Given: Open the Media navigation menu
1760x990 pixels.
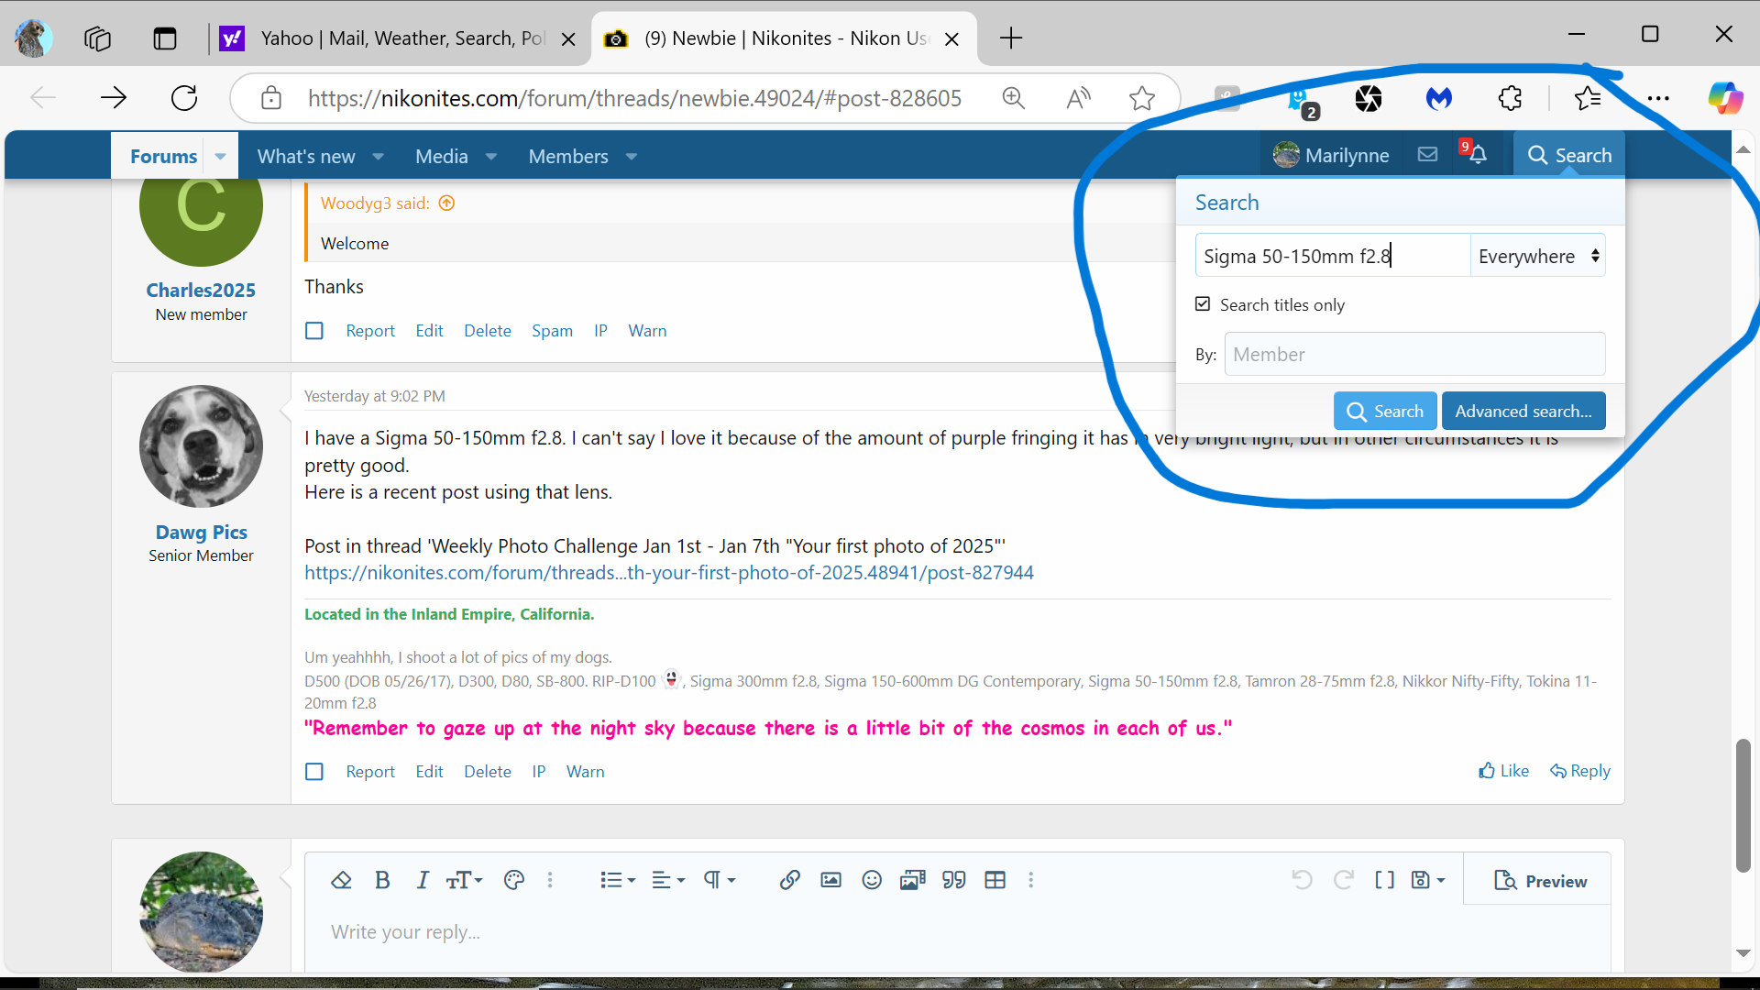Looking at the screenshot, I should [442, 157].
